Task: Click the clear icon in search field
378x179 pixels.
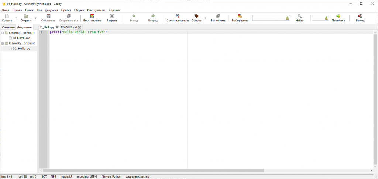Action: pyautogui.click(x=287, y=18)
